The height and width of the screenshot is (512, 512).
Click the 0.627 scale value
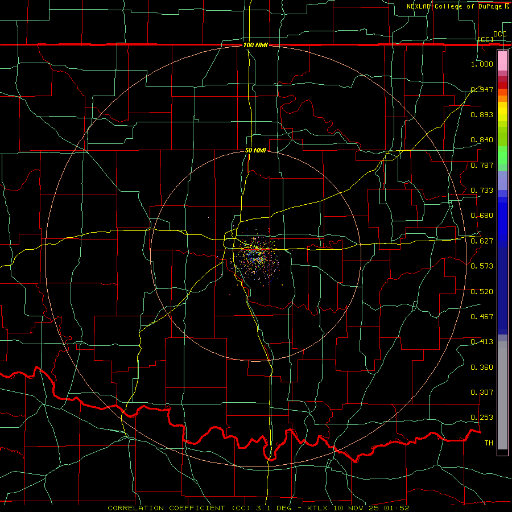(x=482, y=241)
